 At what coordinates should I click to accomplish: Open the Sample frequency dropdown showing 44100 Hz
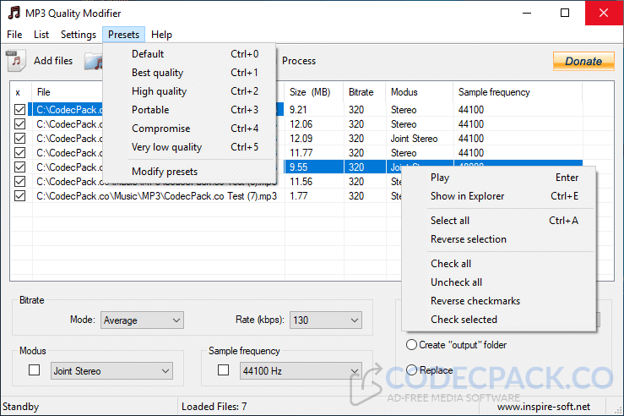(301, 370)
